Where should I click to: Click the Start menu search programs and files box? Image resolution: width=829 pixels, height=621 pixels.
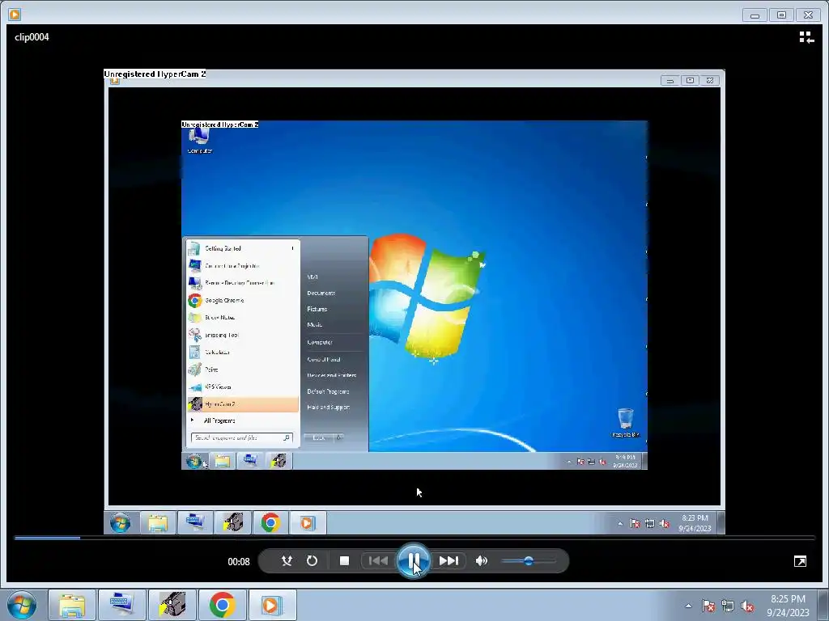click(241, 437)
